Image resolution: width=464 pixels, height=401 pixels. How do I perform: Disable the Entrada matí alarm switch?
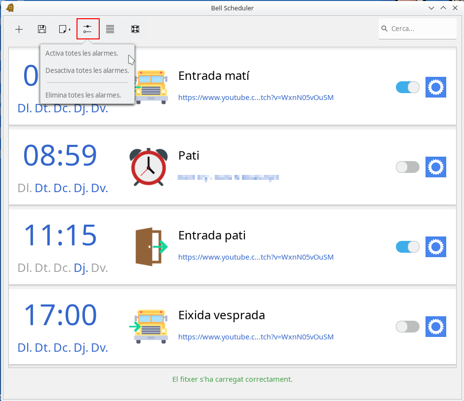coord(407,87)
